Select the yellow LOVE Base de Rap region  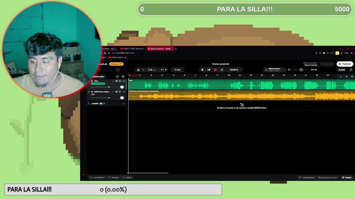242,95
